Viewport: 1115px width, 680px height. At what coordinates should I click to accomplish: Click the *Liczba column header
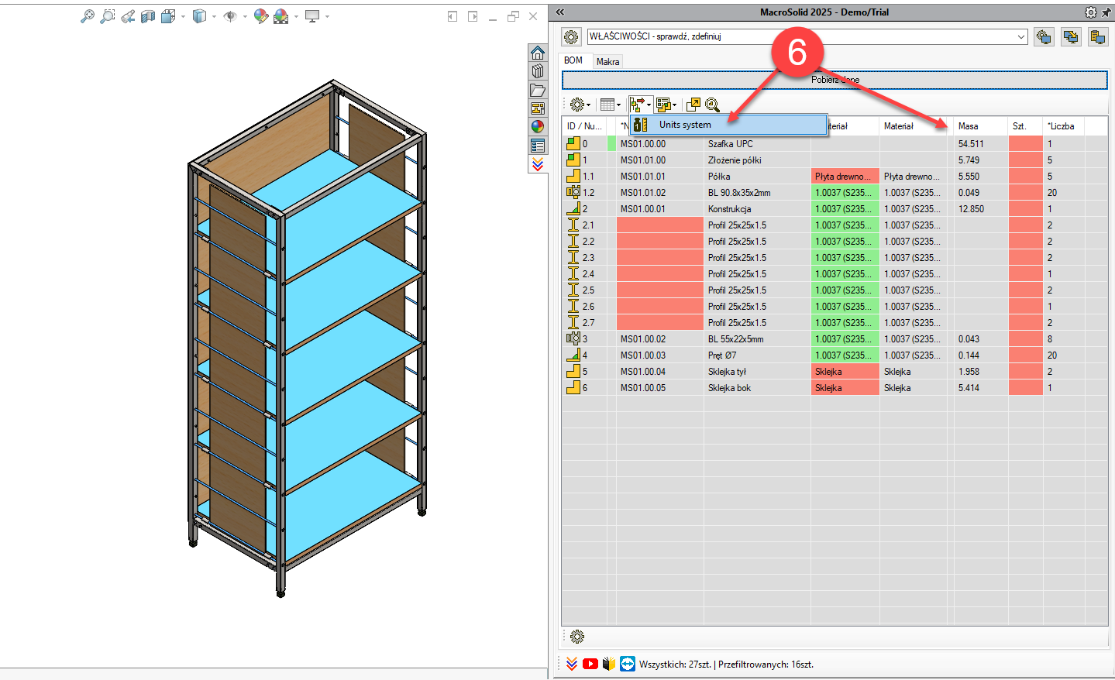point(1063,126)
